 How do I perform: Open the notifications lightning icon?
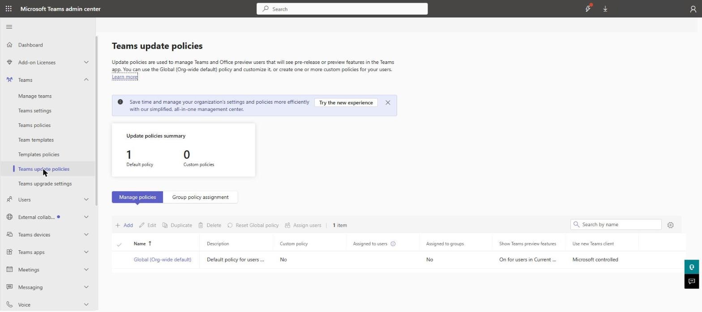[588, 8]
